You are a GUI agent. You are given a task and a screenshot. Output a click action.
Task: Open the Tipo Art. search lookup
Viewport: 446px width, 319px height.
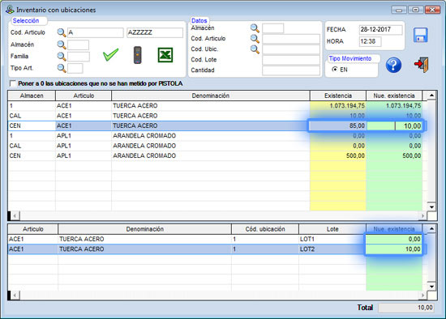pos(62,68)
